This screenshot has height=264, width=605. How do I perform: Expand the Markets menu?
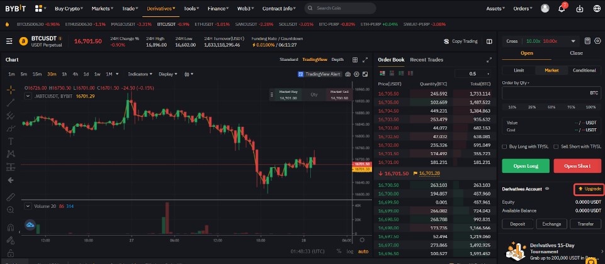102,8
